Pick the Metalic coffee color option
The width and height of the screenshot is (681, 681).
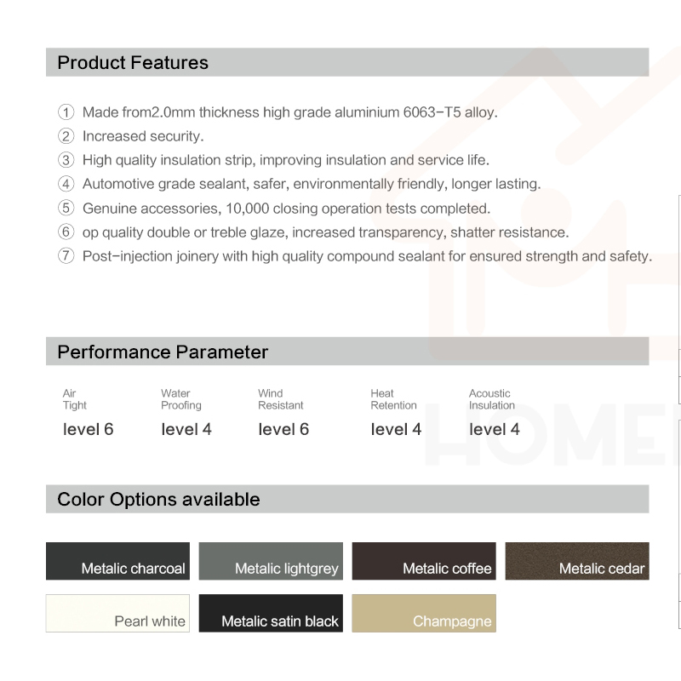click(424, 561)
